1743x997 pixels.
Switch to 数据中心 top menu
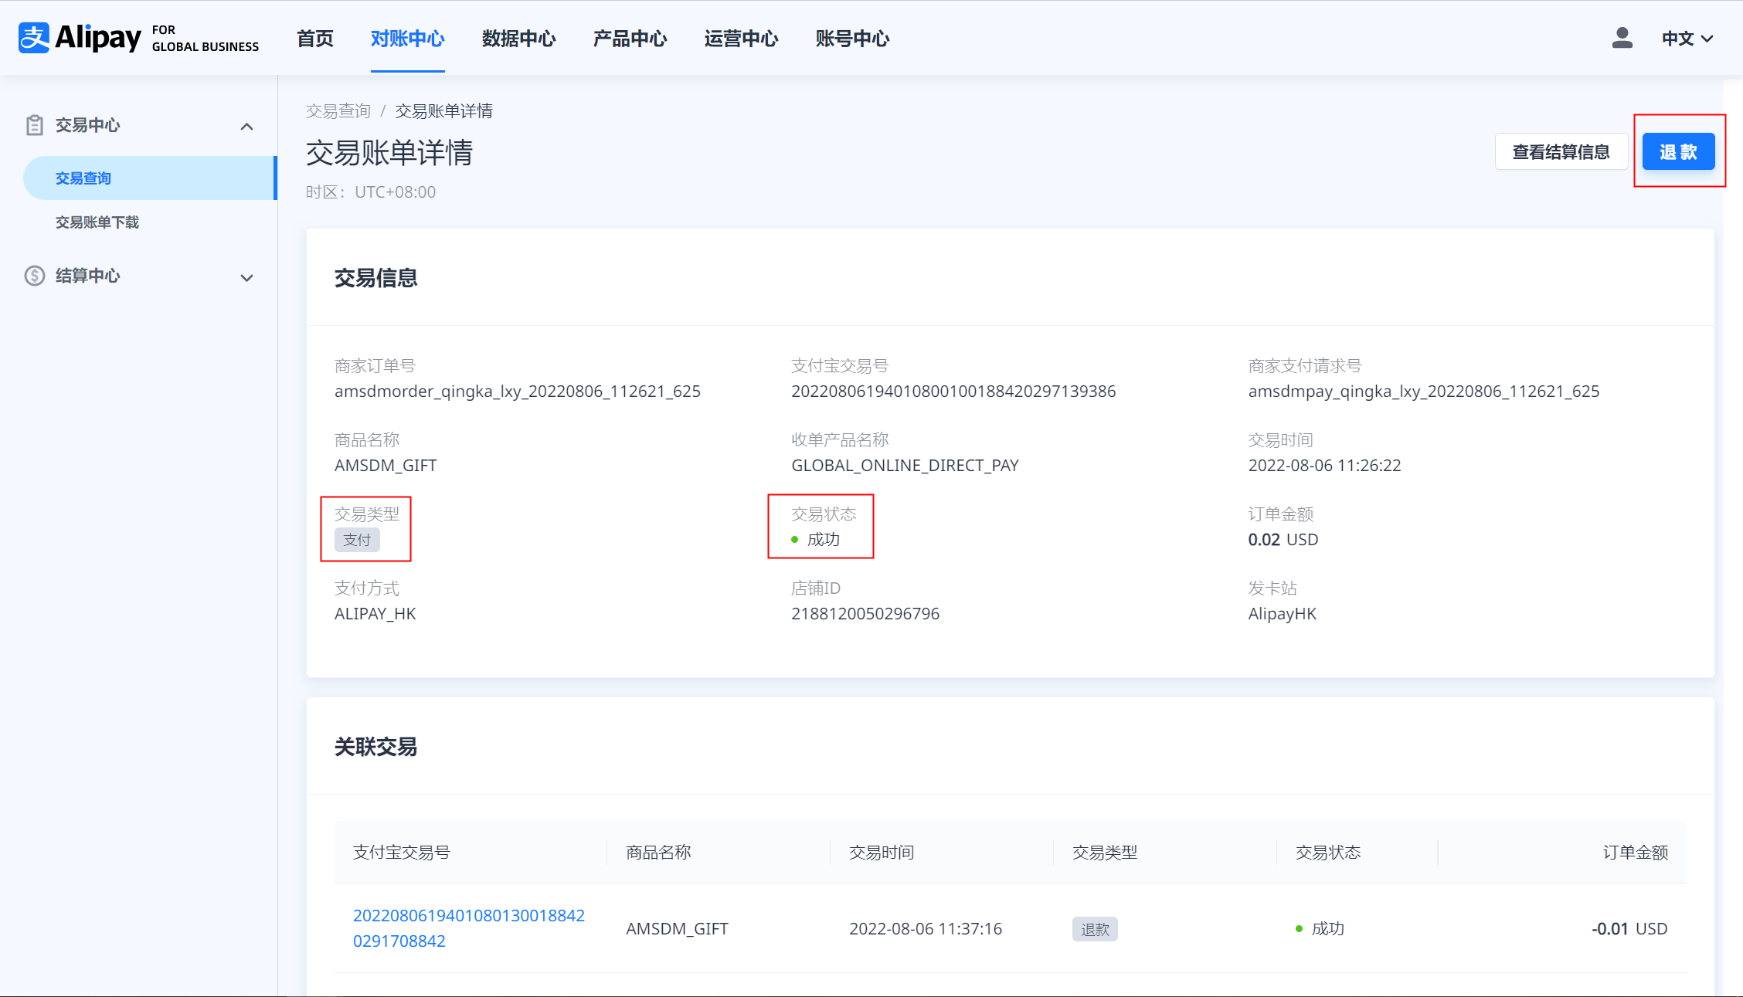click(518, 39)
